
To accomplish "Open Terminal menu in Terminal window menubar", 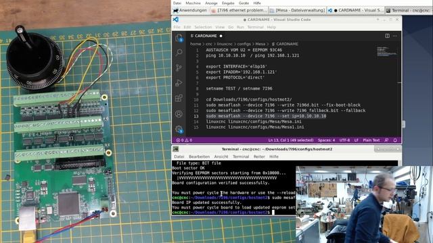I will click(x=241, y=157).
